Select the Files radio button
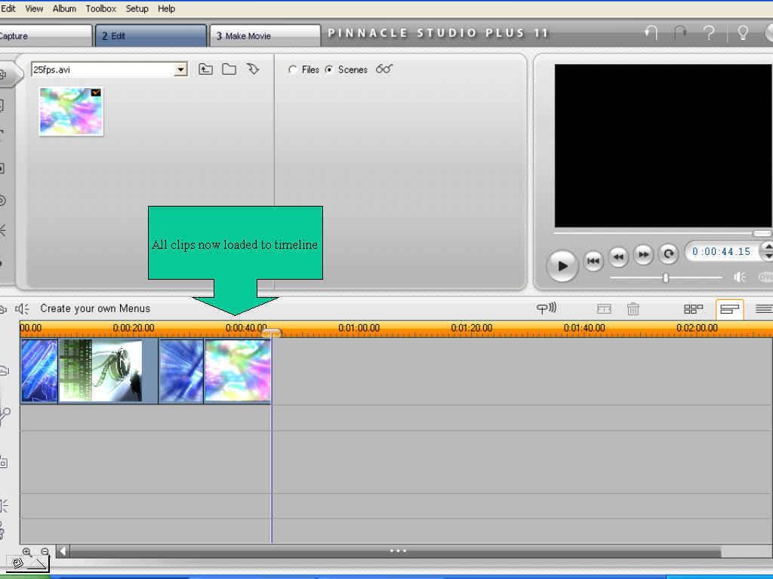Screen dimensions: 773x579 [x=293, y=69]
